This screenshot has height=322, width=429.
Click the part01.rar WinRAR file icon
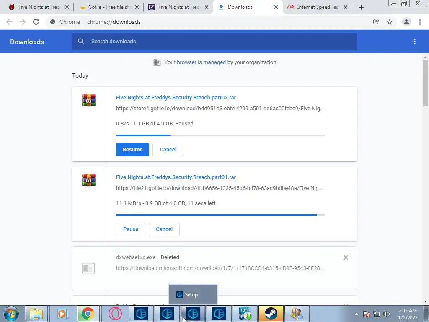[x=89, y=179]
